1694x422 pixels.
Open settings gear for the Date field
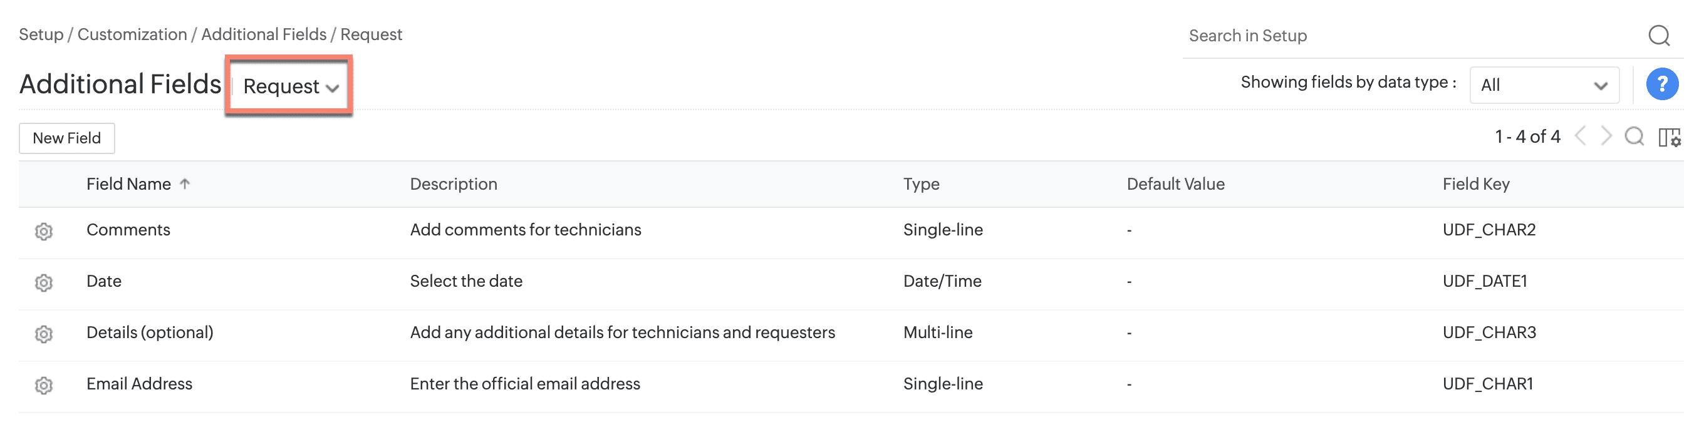click(43, 282)
